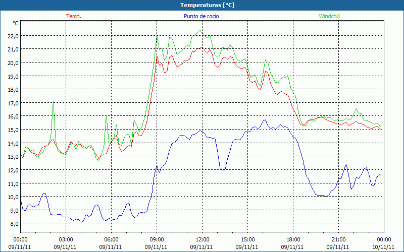Click the 'Temperaturas [°C]' chart title

[x=207, y=5]
